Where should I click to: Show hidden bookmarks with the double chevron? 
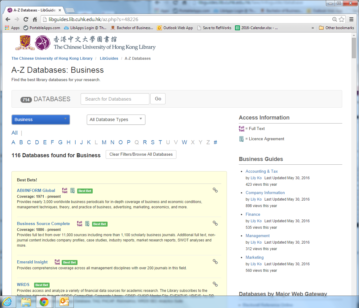click(x=313, y=28)
